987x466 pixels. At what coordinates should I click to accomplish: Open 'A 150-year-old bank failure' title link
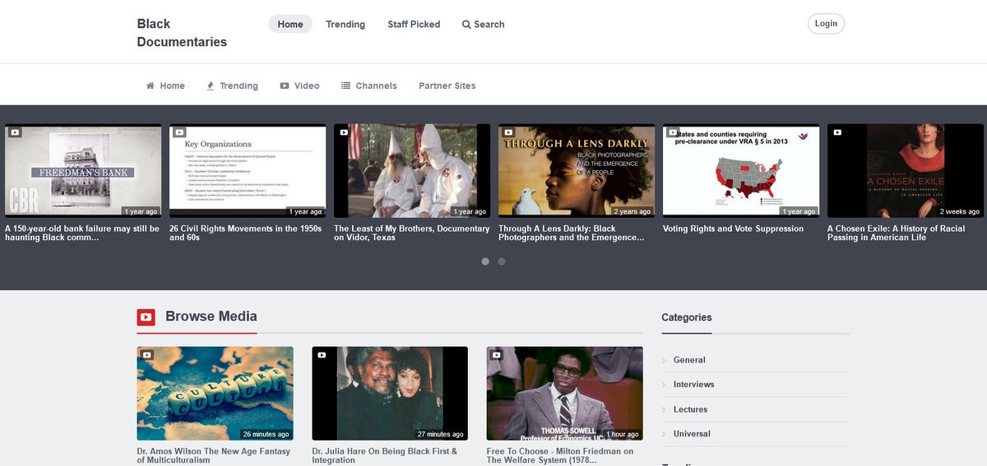(82, 233)
